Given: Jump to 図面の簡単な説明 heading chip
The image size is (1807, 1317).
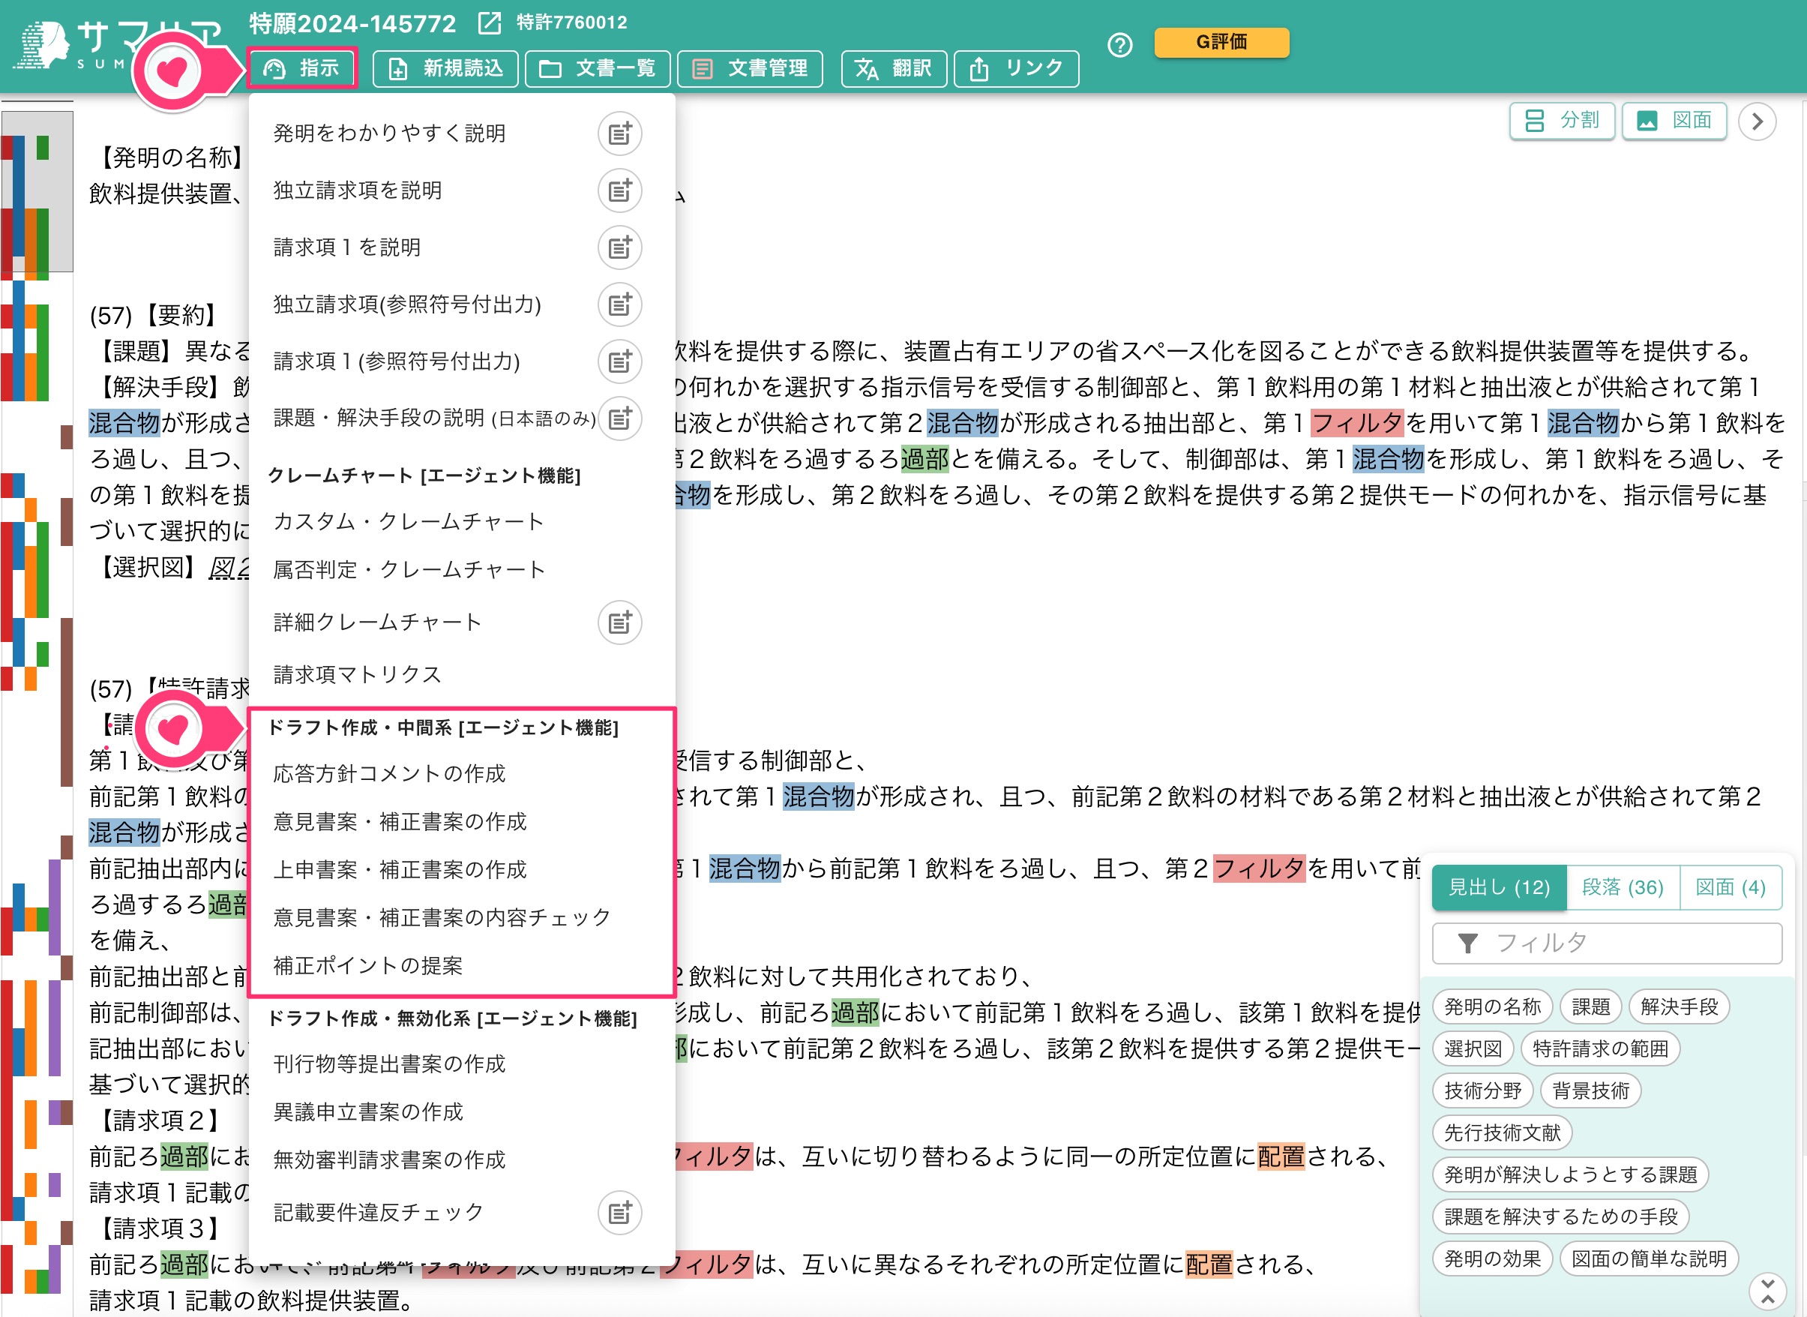Looking at the screenshot, I should pyautogui.click(x=1648, y=1258).
